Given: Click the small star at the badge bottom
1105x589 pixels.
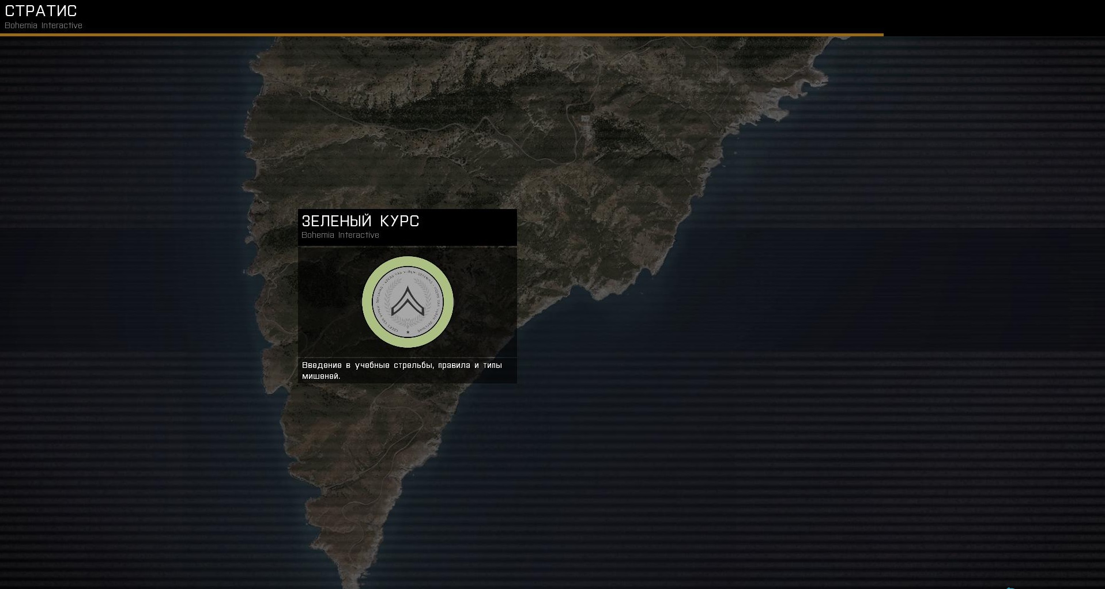Looking at the screenshot, I should 408,332.
